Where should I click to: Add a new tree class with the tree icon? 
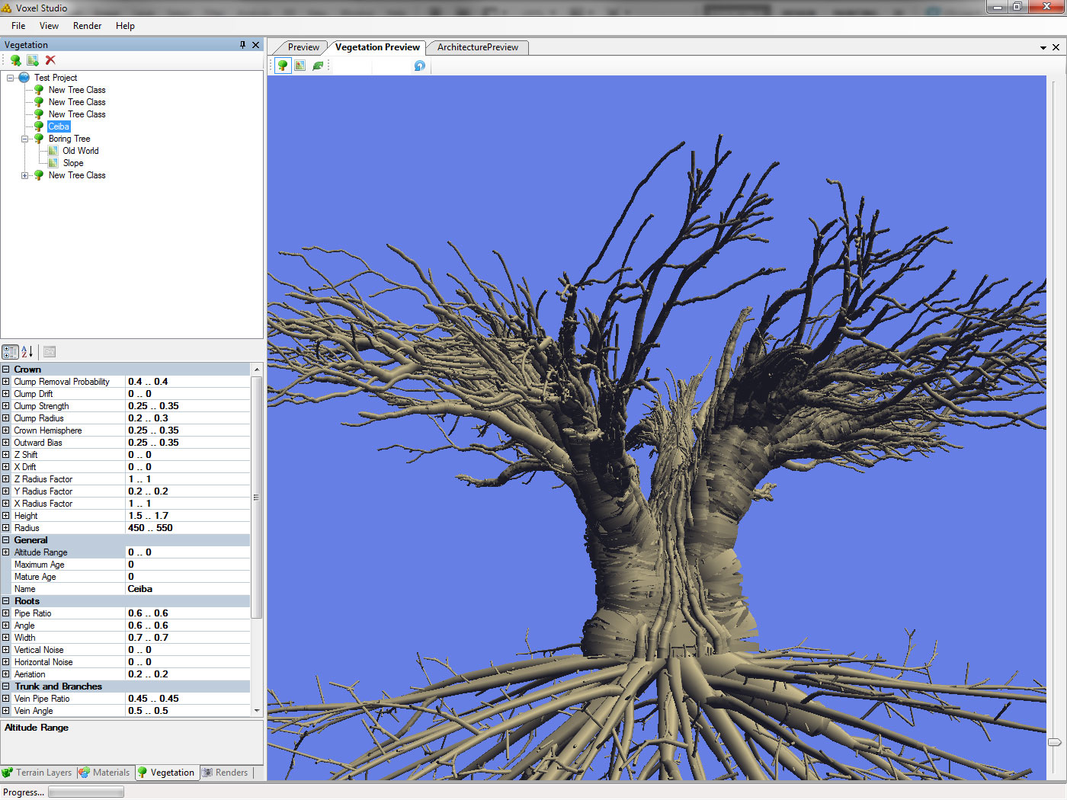tap(15, 60)
